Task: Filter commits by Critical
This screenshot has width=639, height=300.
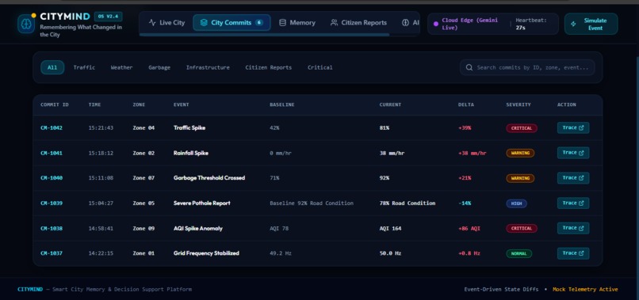Action: [x=320, y=67]
